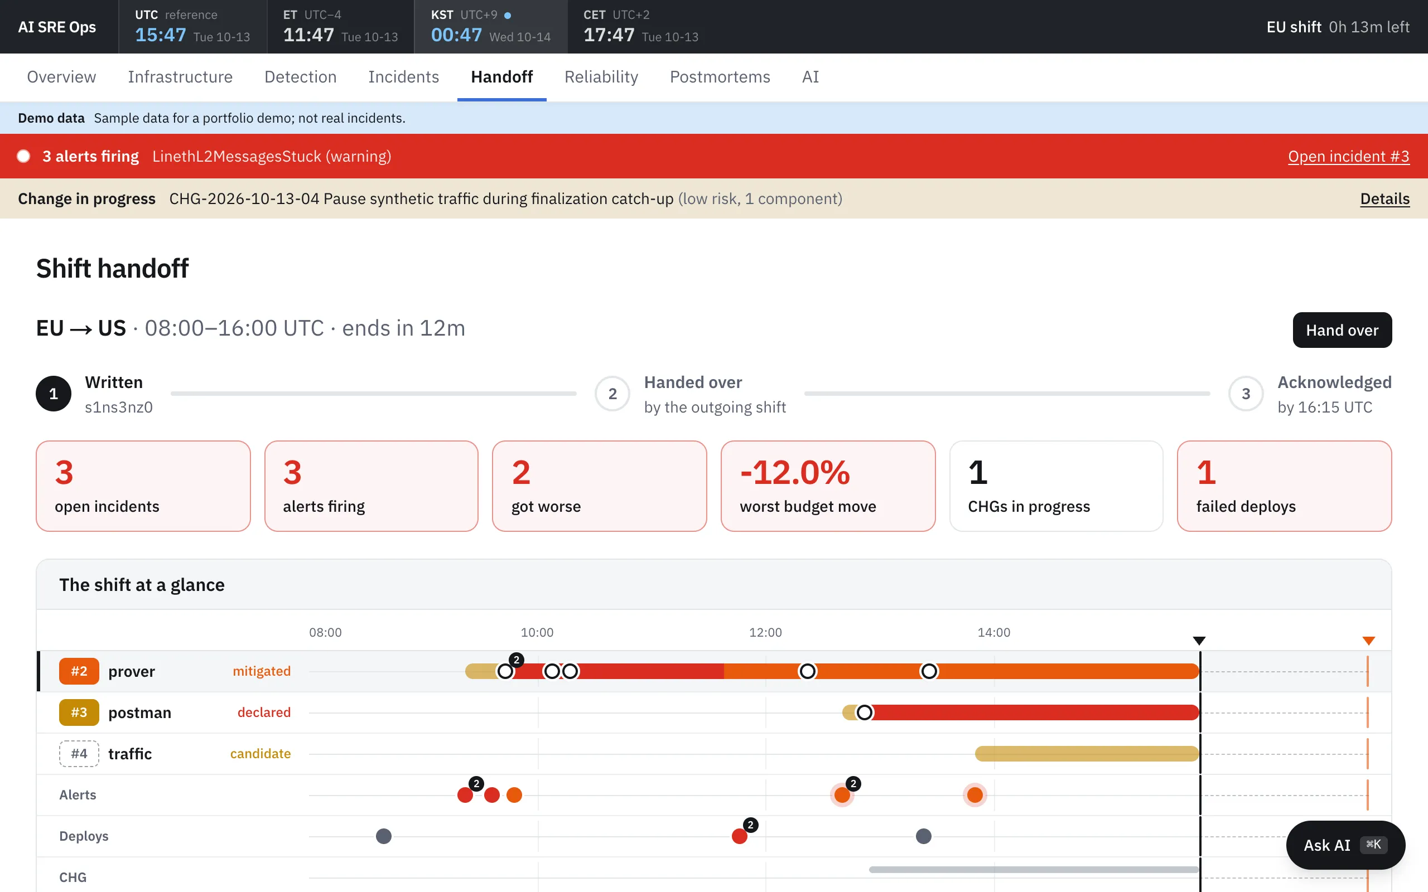This screenshot has width=1428, height=892.
Task: Click the postman declared event marker
Action: 865,712
